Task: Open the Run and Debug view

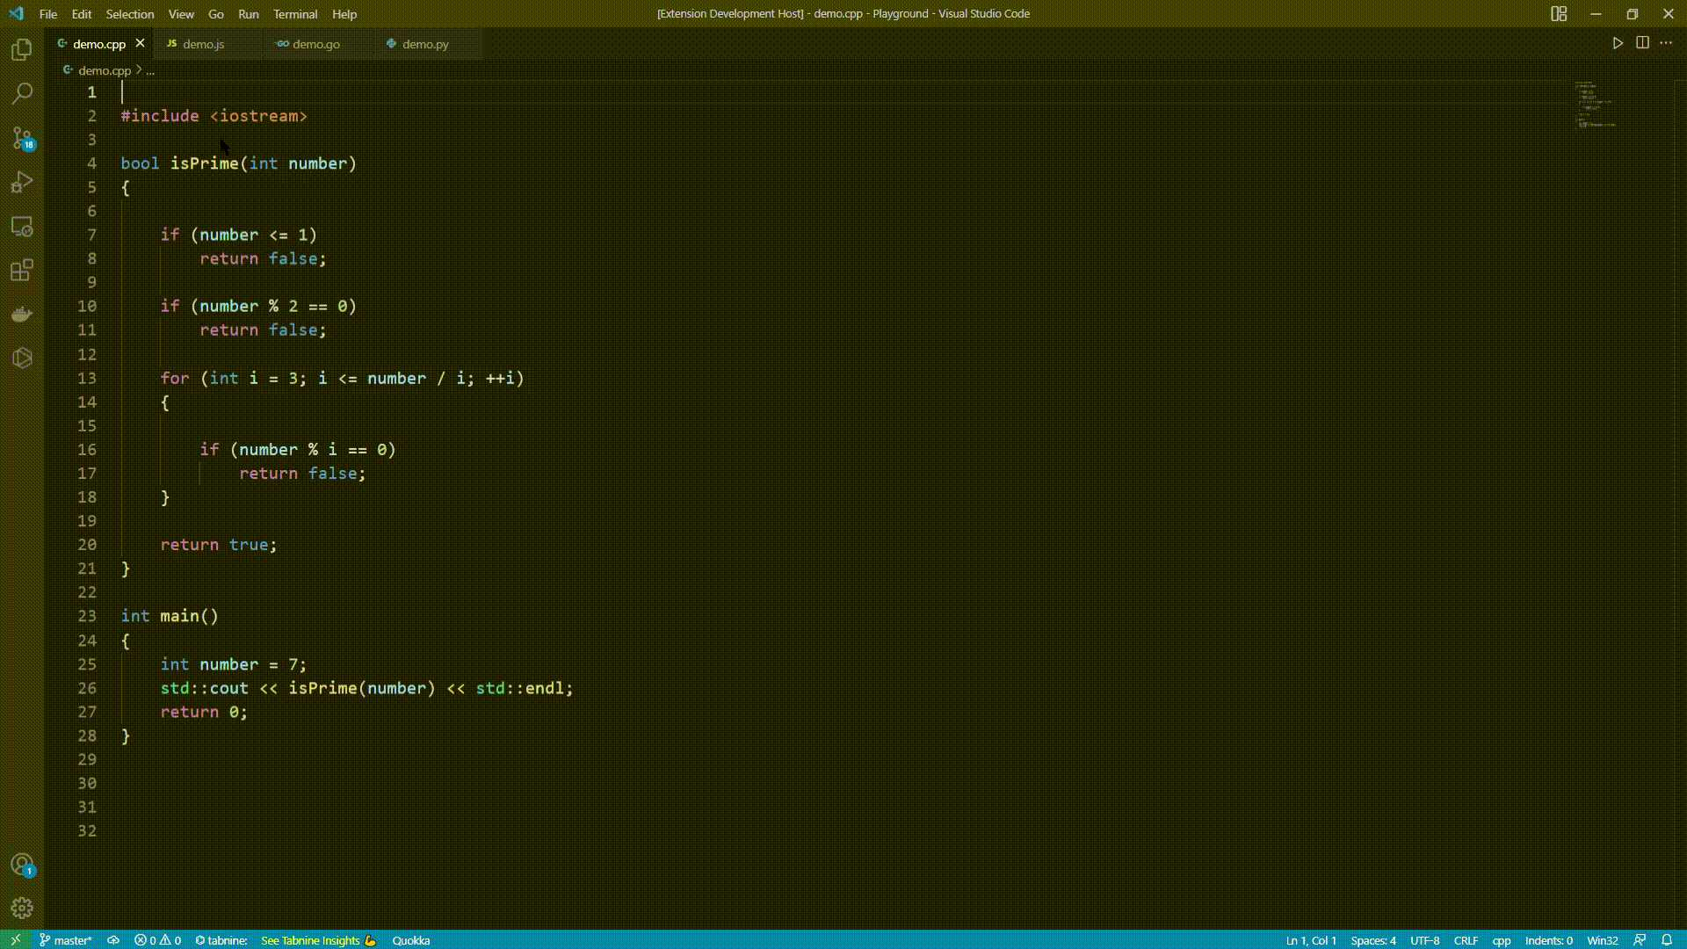Action: tap(22, 182)
